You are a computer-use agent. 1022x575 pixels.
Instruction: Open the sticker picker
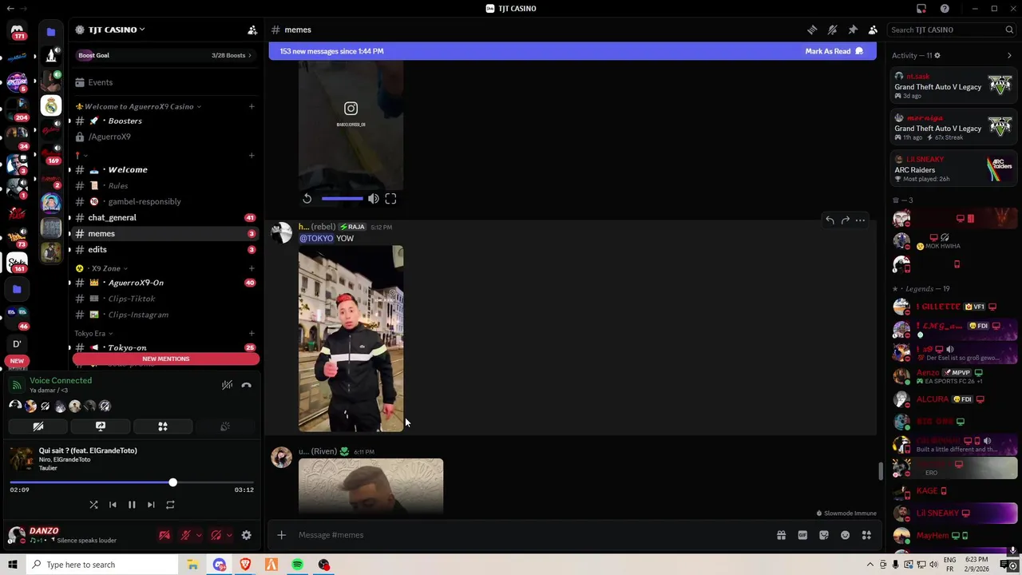(824, 535)
